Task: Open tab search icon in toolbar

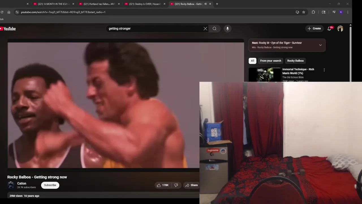Action: tap(324, 12)
